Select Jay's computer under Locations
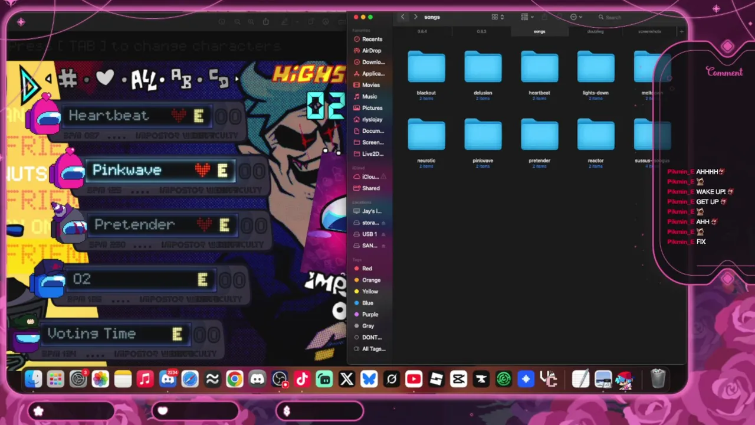The image size is (755, 425). (x=367, y=211)
